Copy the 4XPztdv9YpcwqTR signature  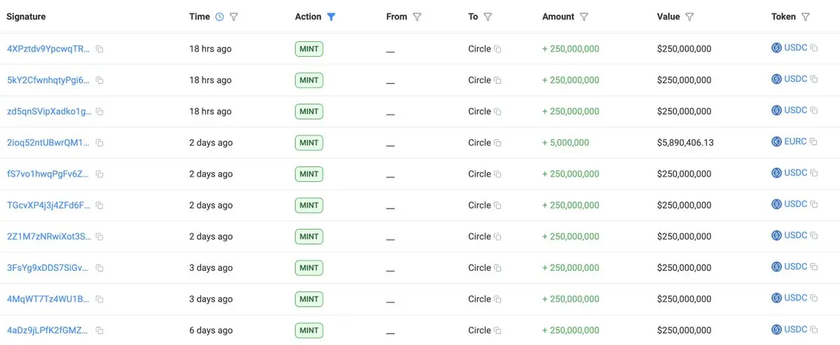[99, 49]
